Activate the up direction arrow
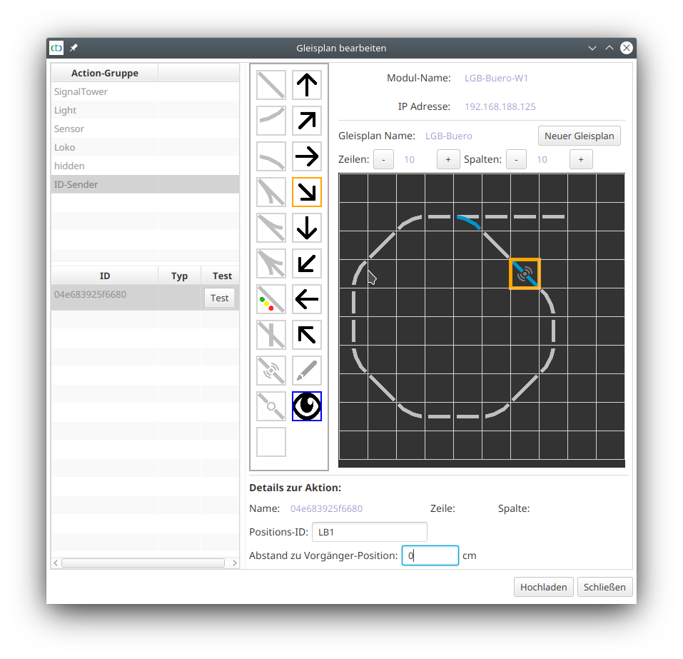 [307, 85]
